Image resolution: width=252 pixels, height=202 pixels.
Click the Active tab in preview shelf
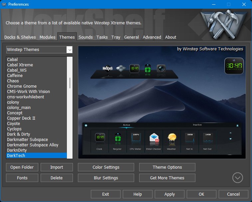coord(126,125)
